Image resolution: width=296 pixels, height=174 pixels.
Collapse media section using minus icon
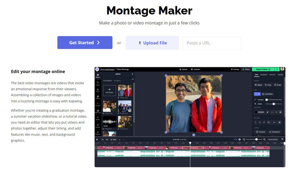point(133,79)
